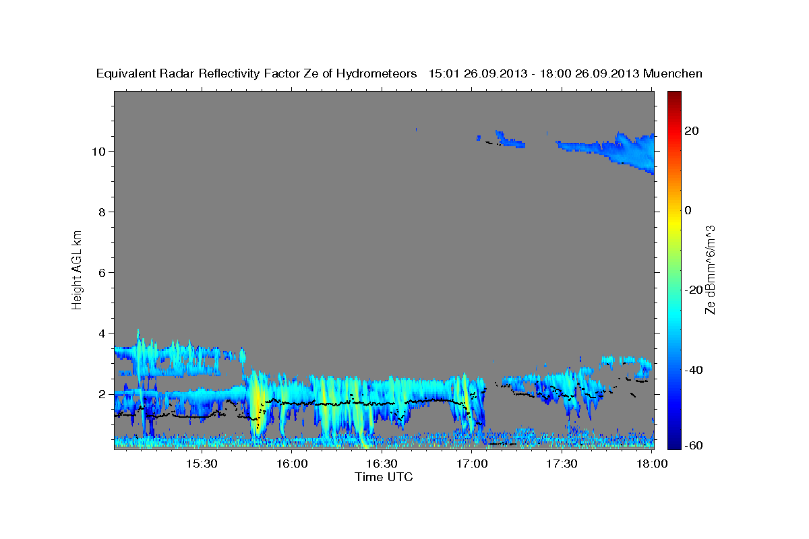
Task: Click the colorbar tick value '-40'
Action: pos(695,369)
